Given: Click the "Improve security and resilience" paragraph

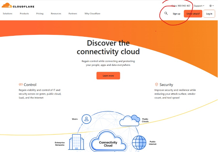Looking at the screenshot, I should (175, 94).
